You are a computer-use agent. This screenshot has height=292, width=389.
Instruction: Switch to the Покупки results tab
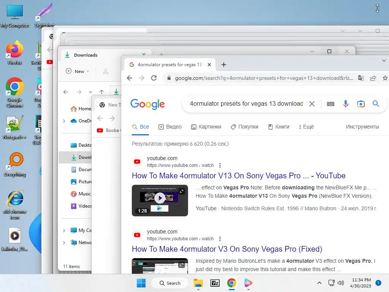click(244, 127)
